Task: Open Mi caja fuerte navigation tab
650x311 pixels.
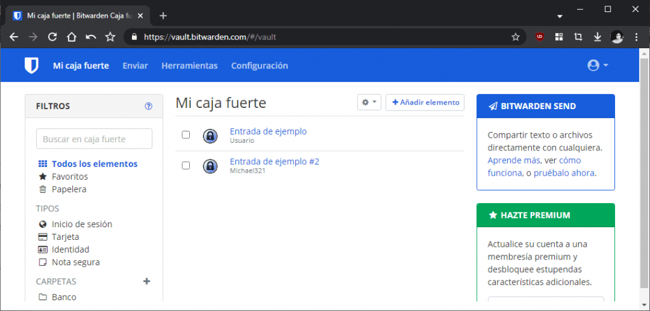Action: click(81, 65)
